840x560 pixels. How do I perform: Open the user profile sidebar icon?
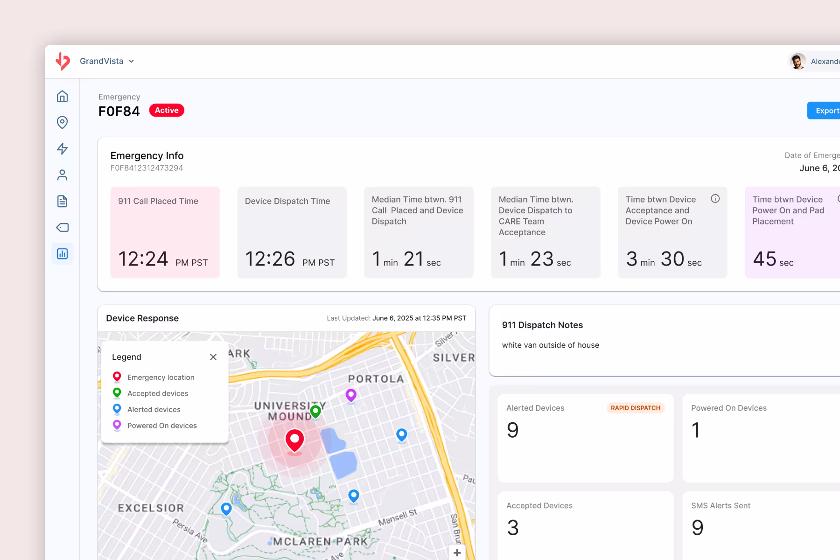point(62,175)
